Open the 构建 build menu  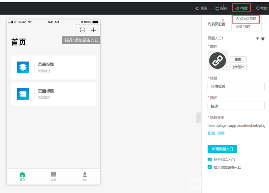tap(241, 8)
